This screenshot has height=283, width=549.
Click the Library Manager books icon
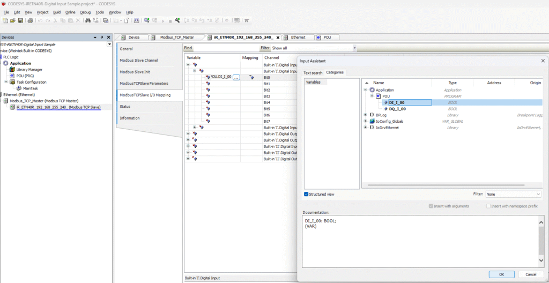tap(12, 70)
